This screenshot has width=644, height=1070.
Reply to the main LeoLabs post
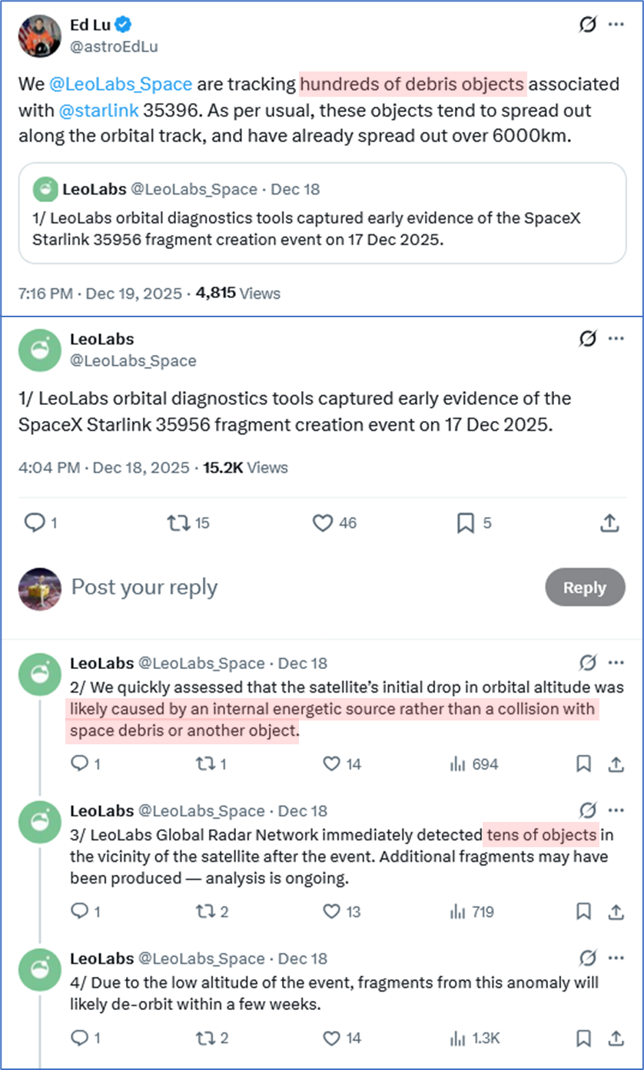tap(35, 523)
